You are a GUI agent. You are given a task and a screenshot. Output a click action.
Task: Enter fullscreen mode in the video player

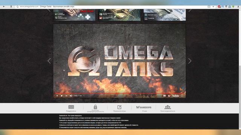[x=182, y=96]
